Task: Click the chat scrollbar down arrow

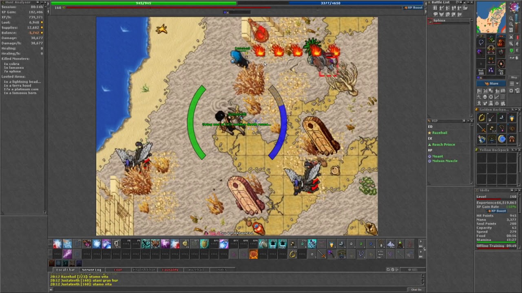Action: tap(423, 284)
